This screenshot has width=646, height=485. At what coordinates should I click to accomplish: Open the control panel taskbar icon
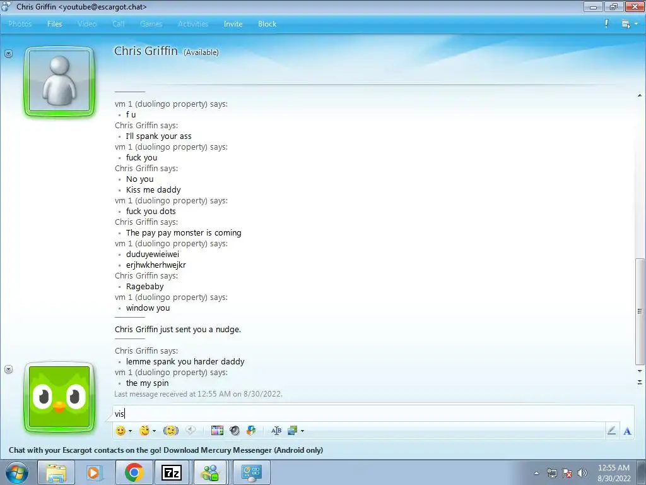251,472
